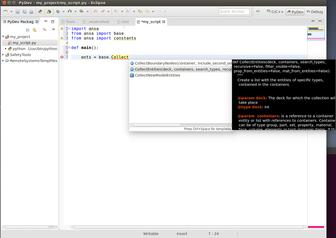The height and width of the screenshot is (238, 336).
Task: Click Collapse All in the Package Explorer
Action: [28, 30]
